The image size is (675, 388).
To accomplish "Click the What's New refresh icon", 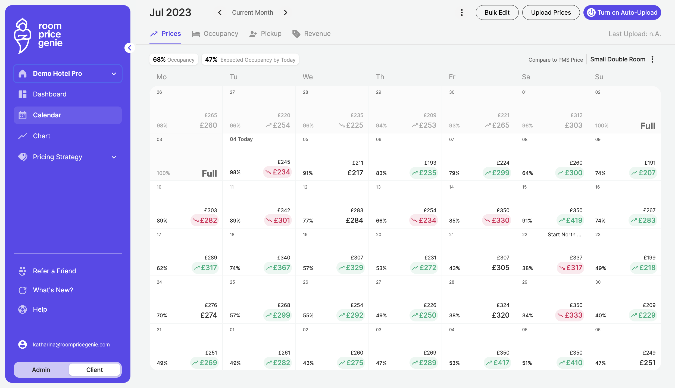I will 23,290.
